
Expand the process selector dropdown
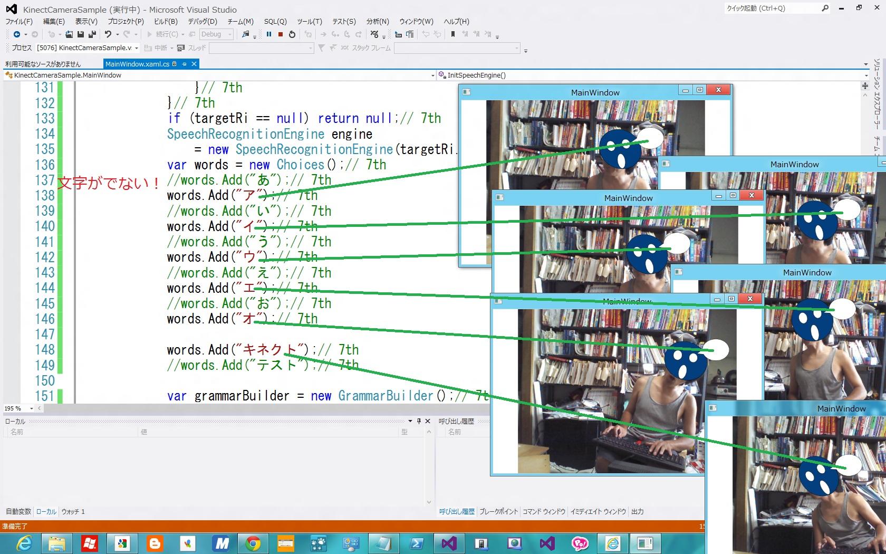point(137,48)
